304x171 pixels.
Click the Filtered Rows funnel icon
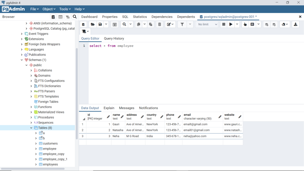67,17
